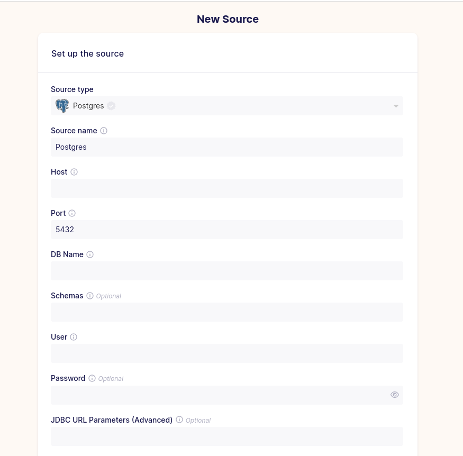The width and height of the screenshot is (463, 456).
Task: Click the Postgres elephant logo icon
Action: (x=62, y=106)
